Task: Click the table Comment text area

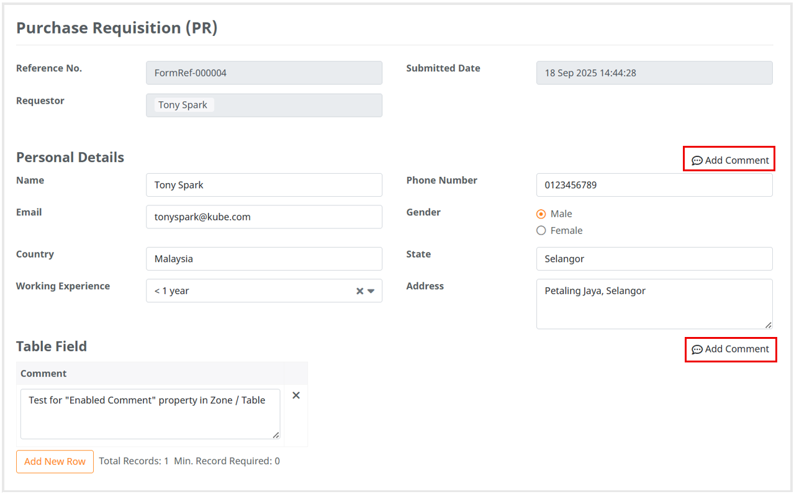Action: (150, 414)
